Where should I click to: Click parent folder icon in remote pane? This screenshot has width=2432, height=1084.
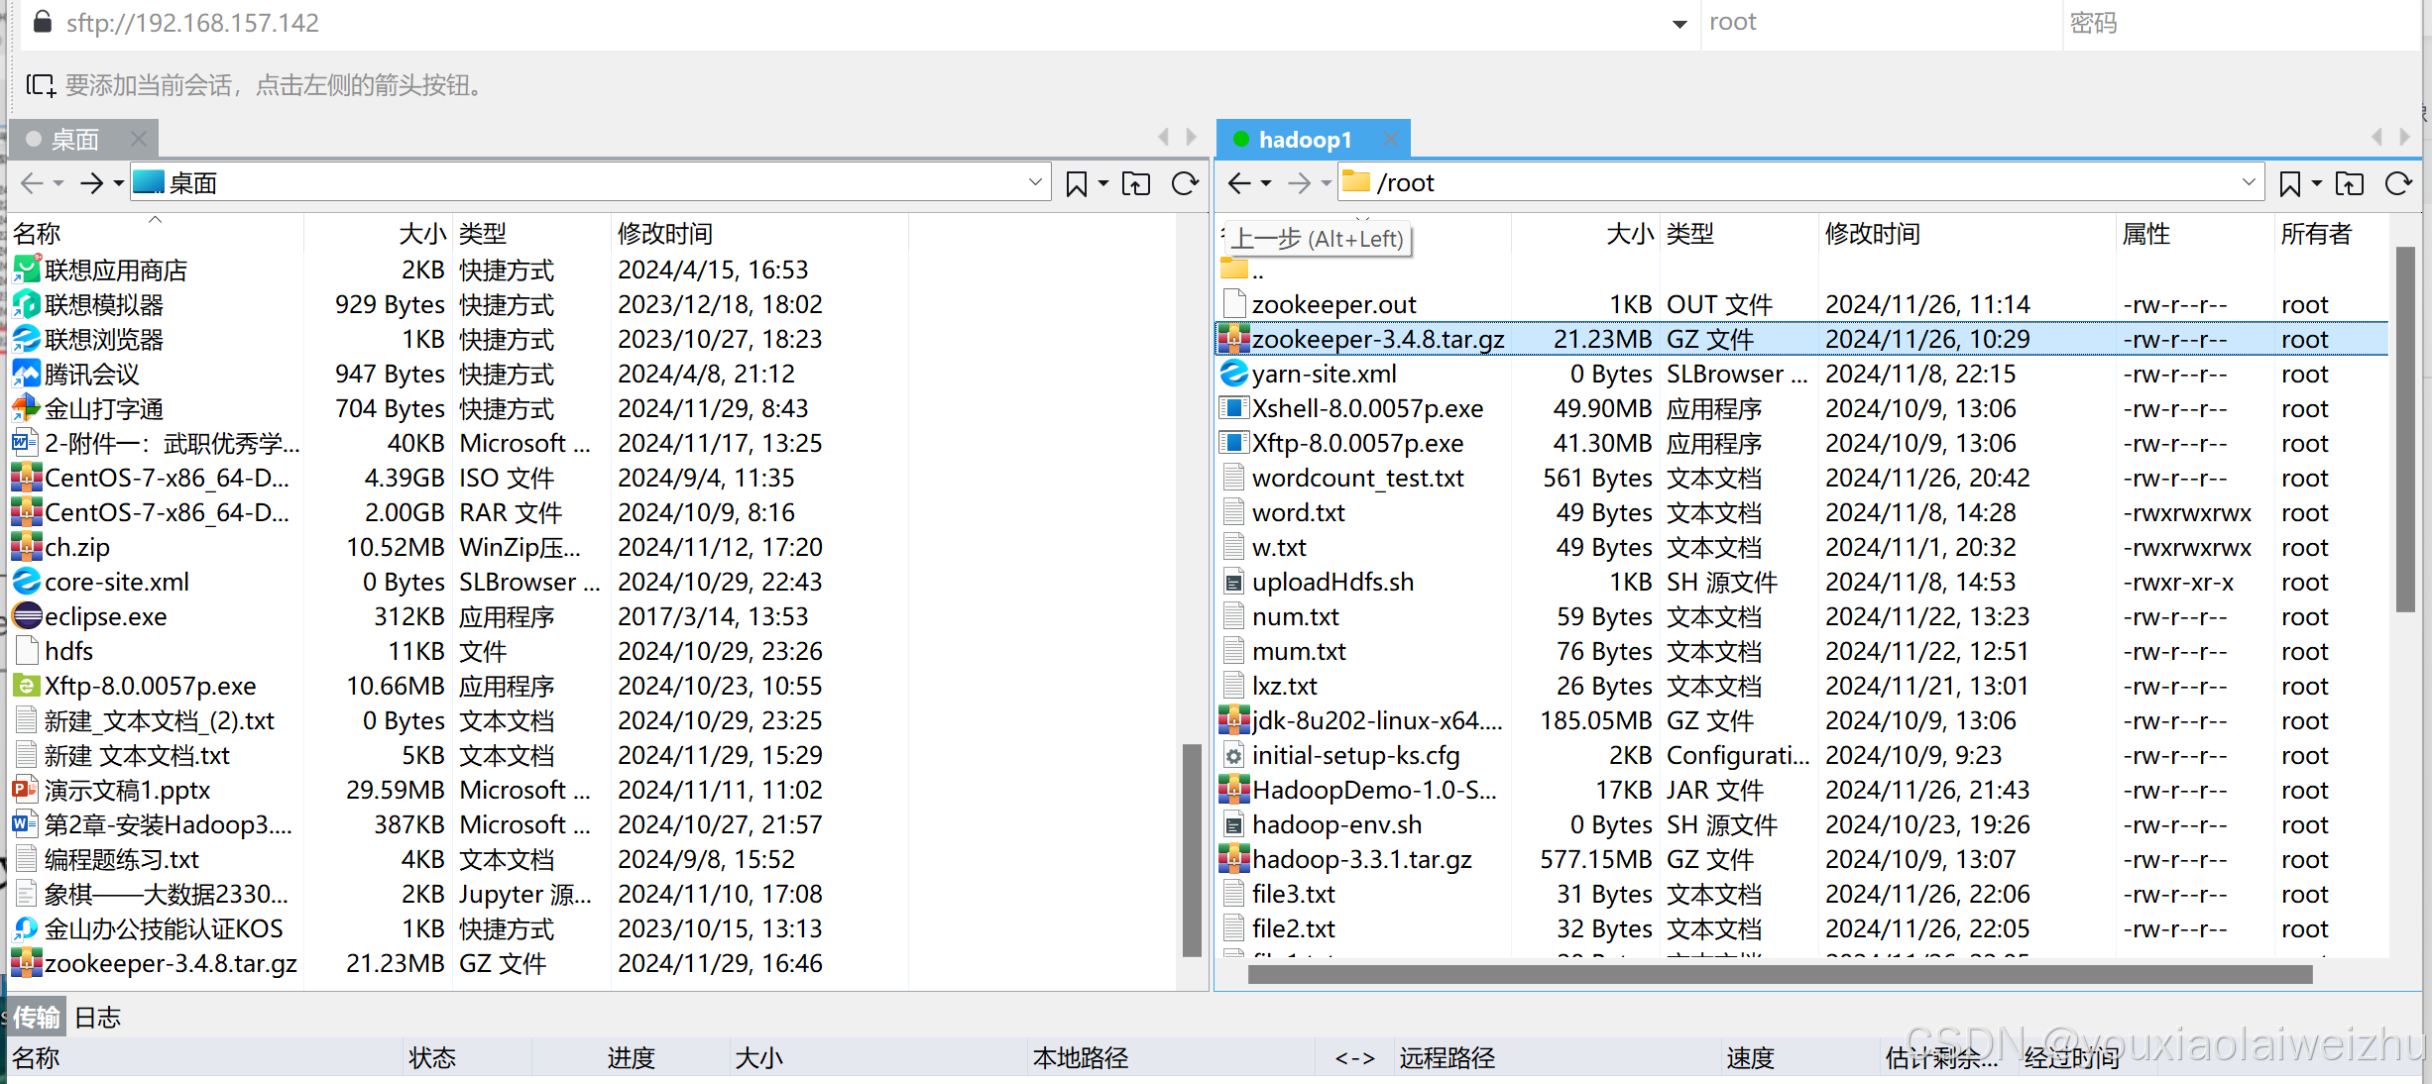[2349, 183]
